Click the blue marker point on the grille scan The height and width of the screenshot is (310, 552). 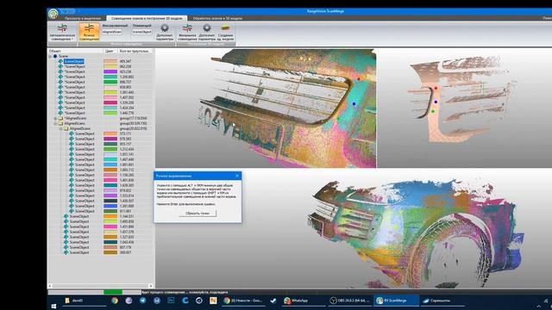354,103
